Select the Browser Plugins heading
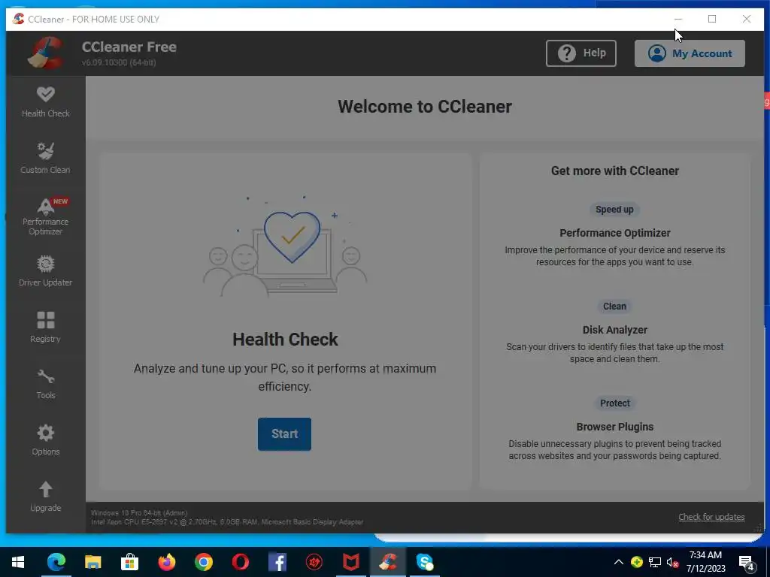 [615, 427]
